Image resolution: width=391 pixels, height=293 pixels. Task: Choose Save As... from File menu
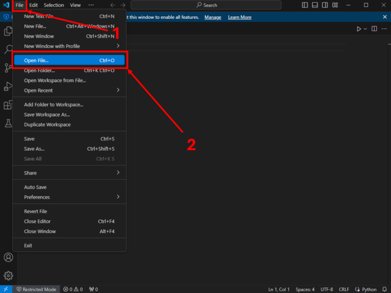pyautogui.click(x=34, y=149)
